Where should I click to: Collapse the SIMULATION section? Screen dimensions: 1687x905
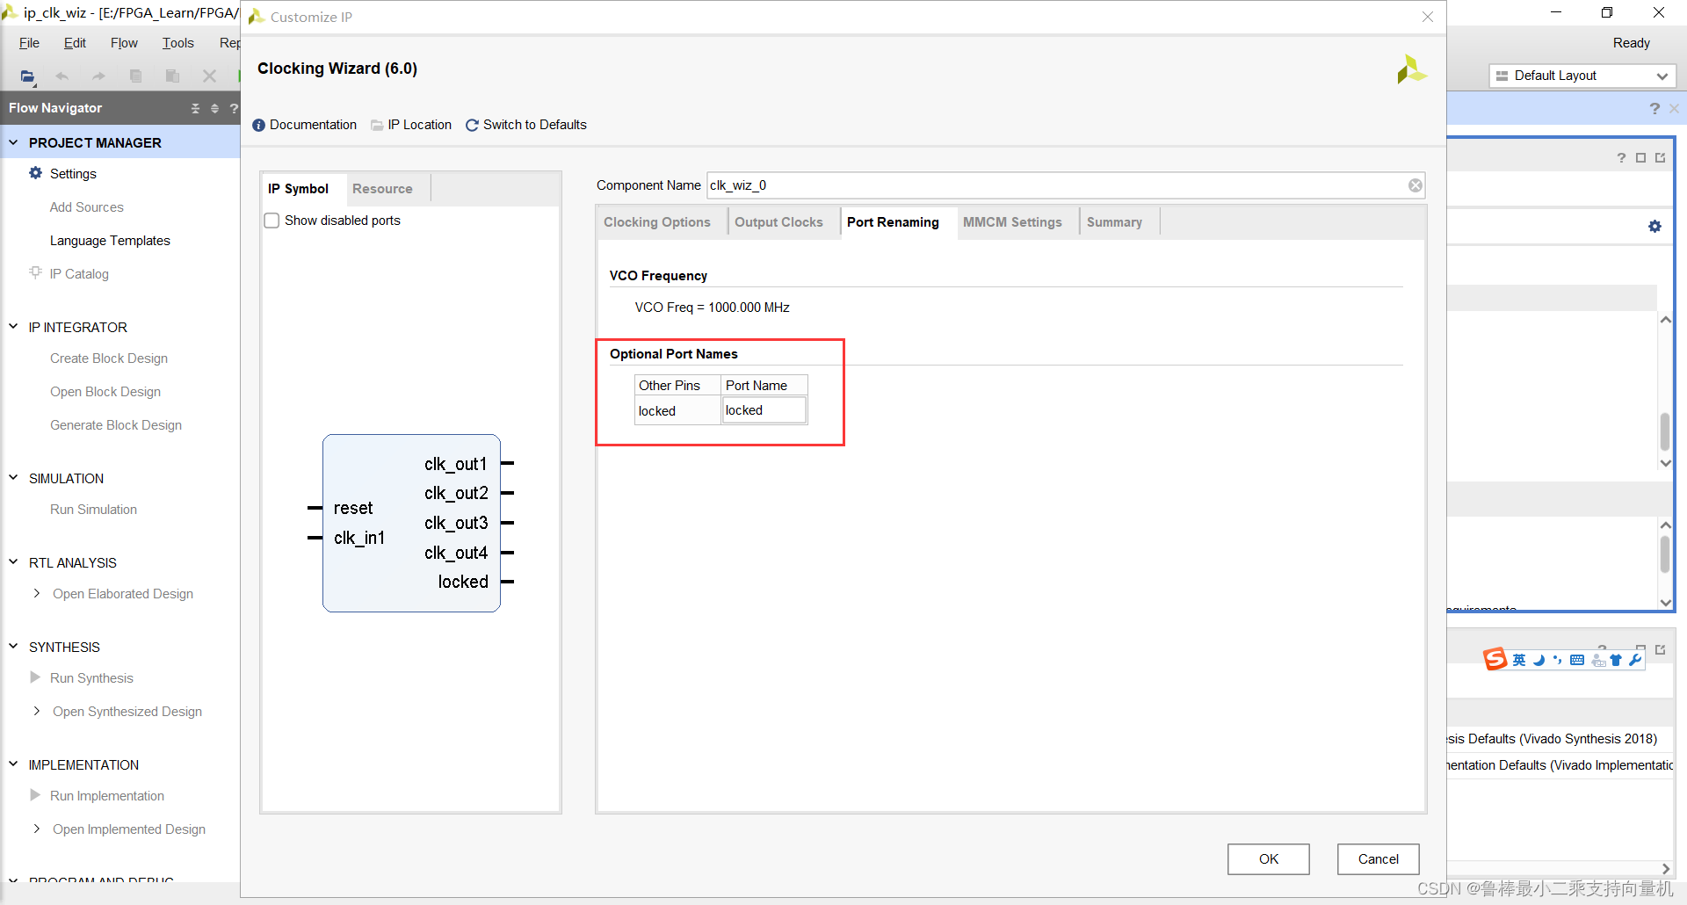pyautogui.click(x=13, y=478)
